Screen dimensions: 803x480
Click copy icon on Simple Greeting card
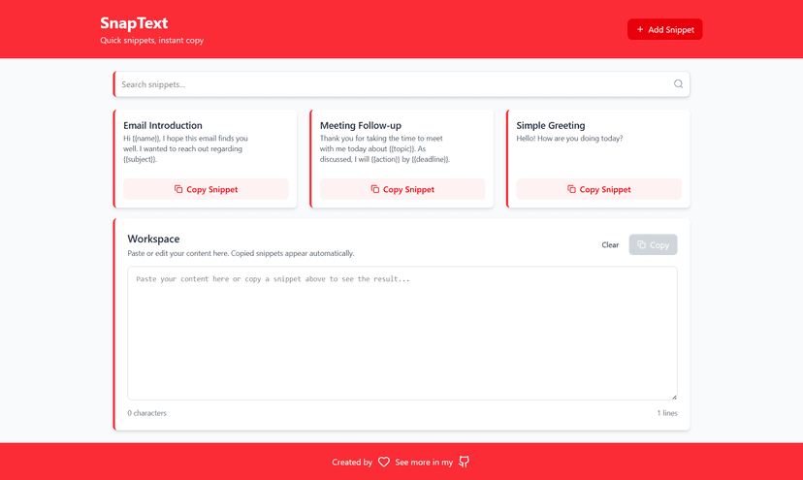click(x=571, y=189)
